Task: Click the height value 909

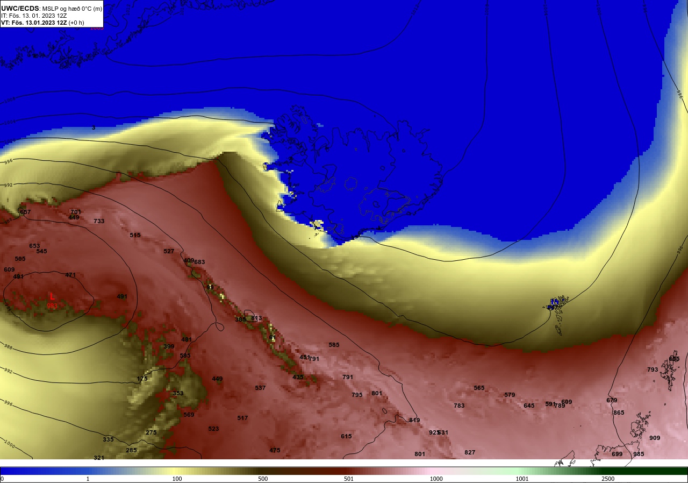Action: [x=655, y=438]
